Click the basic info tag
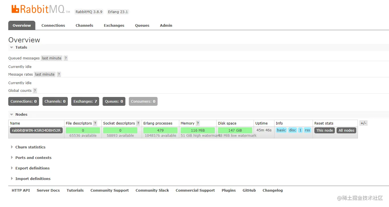 [x=281, y=130]
